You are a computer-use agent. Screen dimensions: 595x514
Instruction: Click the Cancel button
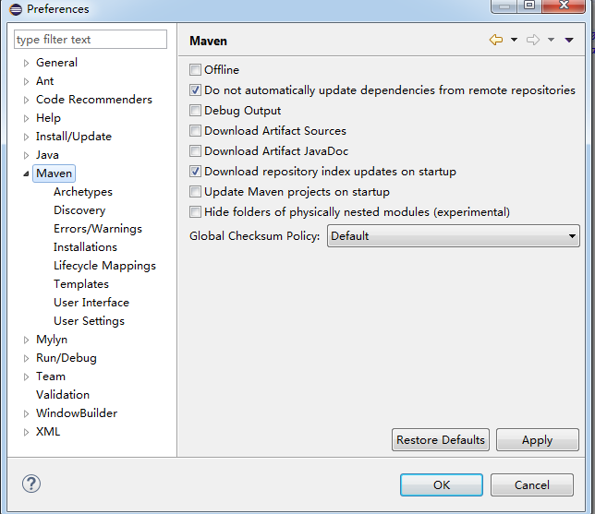[x=531, y=484]
